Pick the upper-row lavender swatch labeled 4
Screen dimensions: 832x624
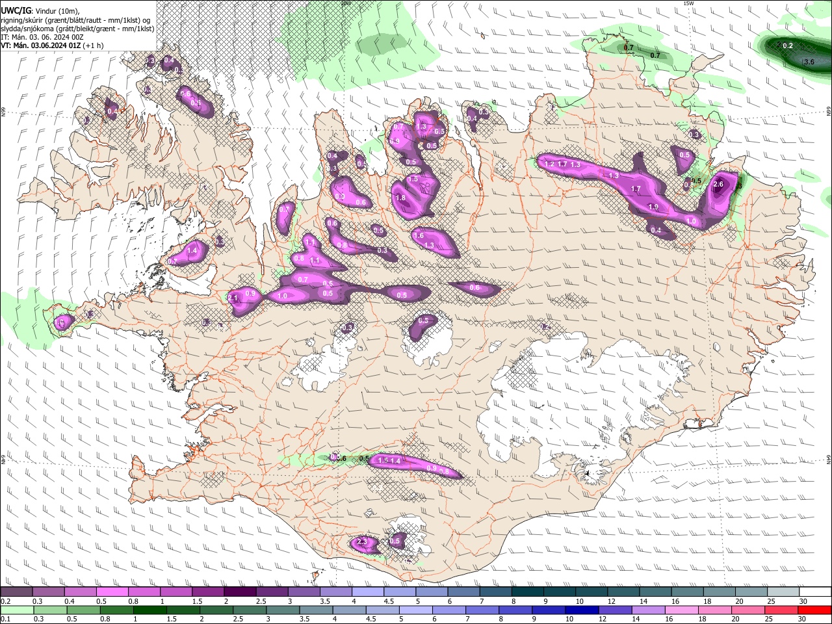[x=368, y=592]
